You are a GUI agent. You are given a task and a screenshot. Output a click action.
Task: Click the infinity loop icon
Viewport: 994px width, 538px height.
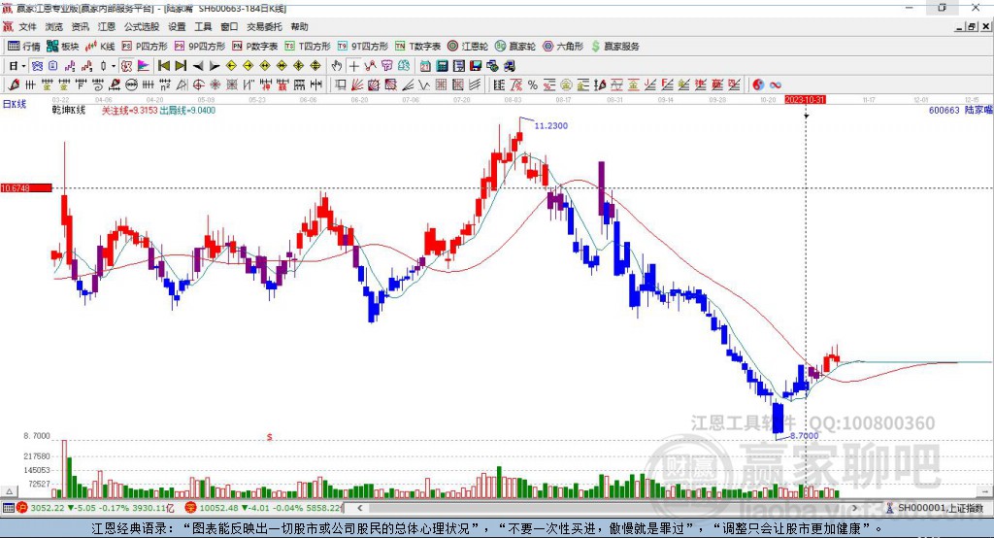(776, 85)
